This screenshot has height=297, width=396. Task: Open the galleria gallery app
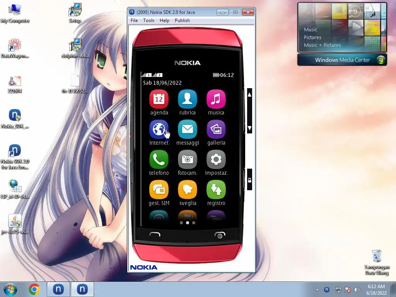click(x=216, y=129)
